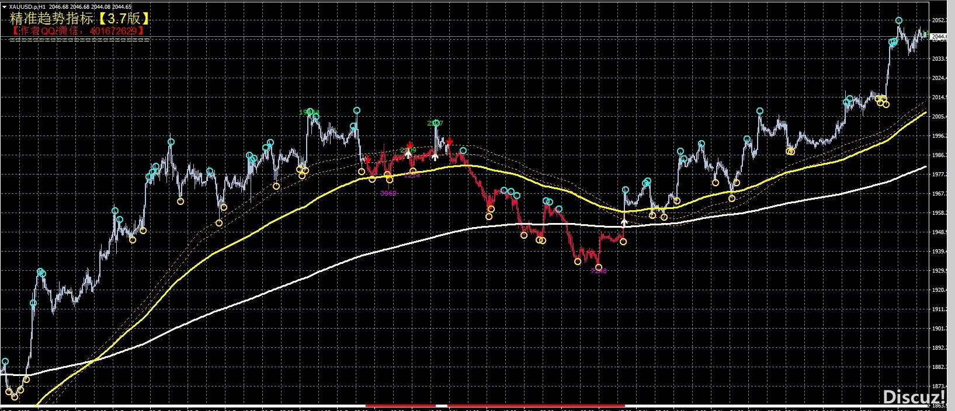Click the 1958 price axis label
Image resolution: width=955 pixels, height=411 pixels.
939,213
